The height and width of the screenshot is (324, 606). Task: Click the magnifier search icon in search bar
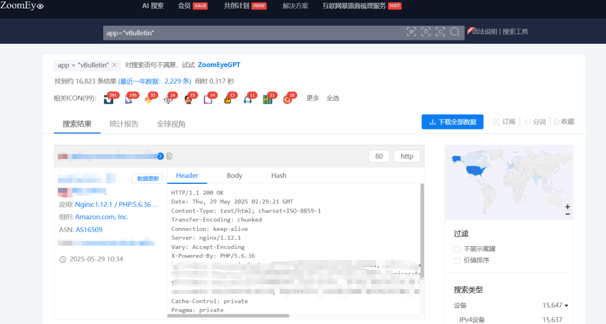[x=455, y=33]
